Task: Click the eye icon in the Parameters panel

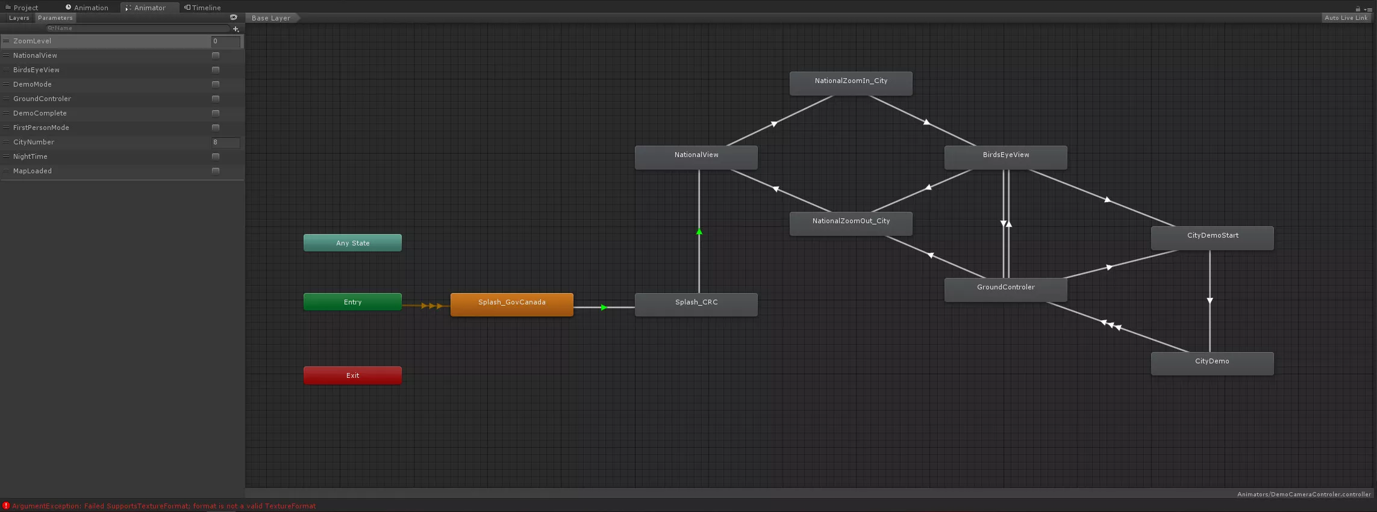Action: coord(234,17)
